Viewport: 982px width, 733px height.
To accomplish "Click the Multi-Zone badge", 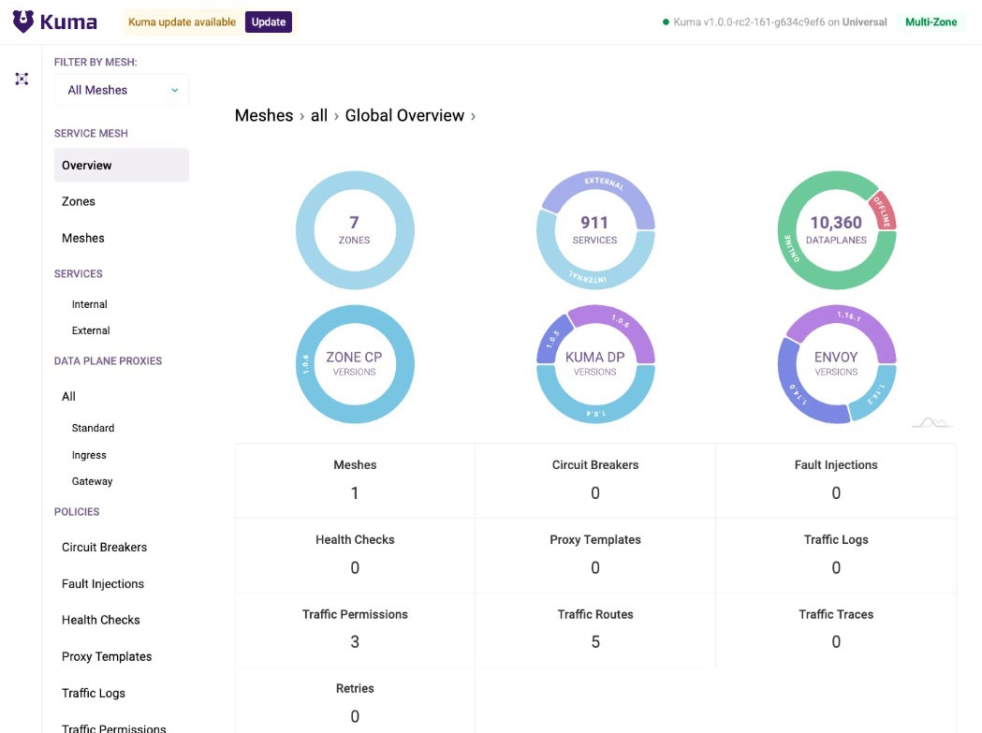I will tap(931, 22).
